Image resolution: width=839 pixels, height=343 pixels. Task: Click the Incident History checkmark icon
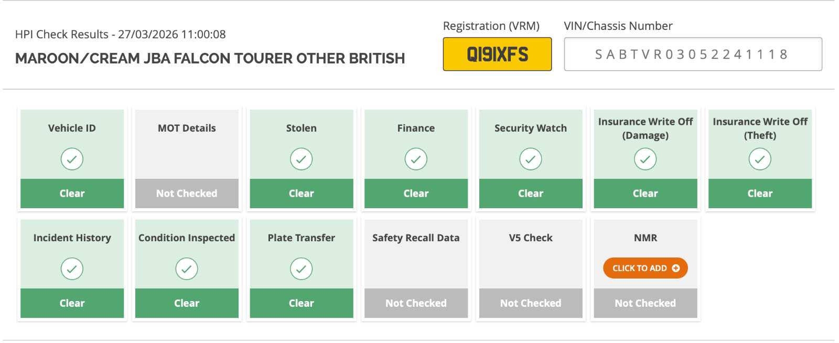click(72, 269)
